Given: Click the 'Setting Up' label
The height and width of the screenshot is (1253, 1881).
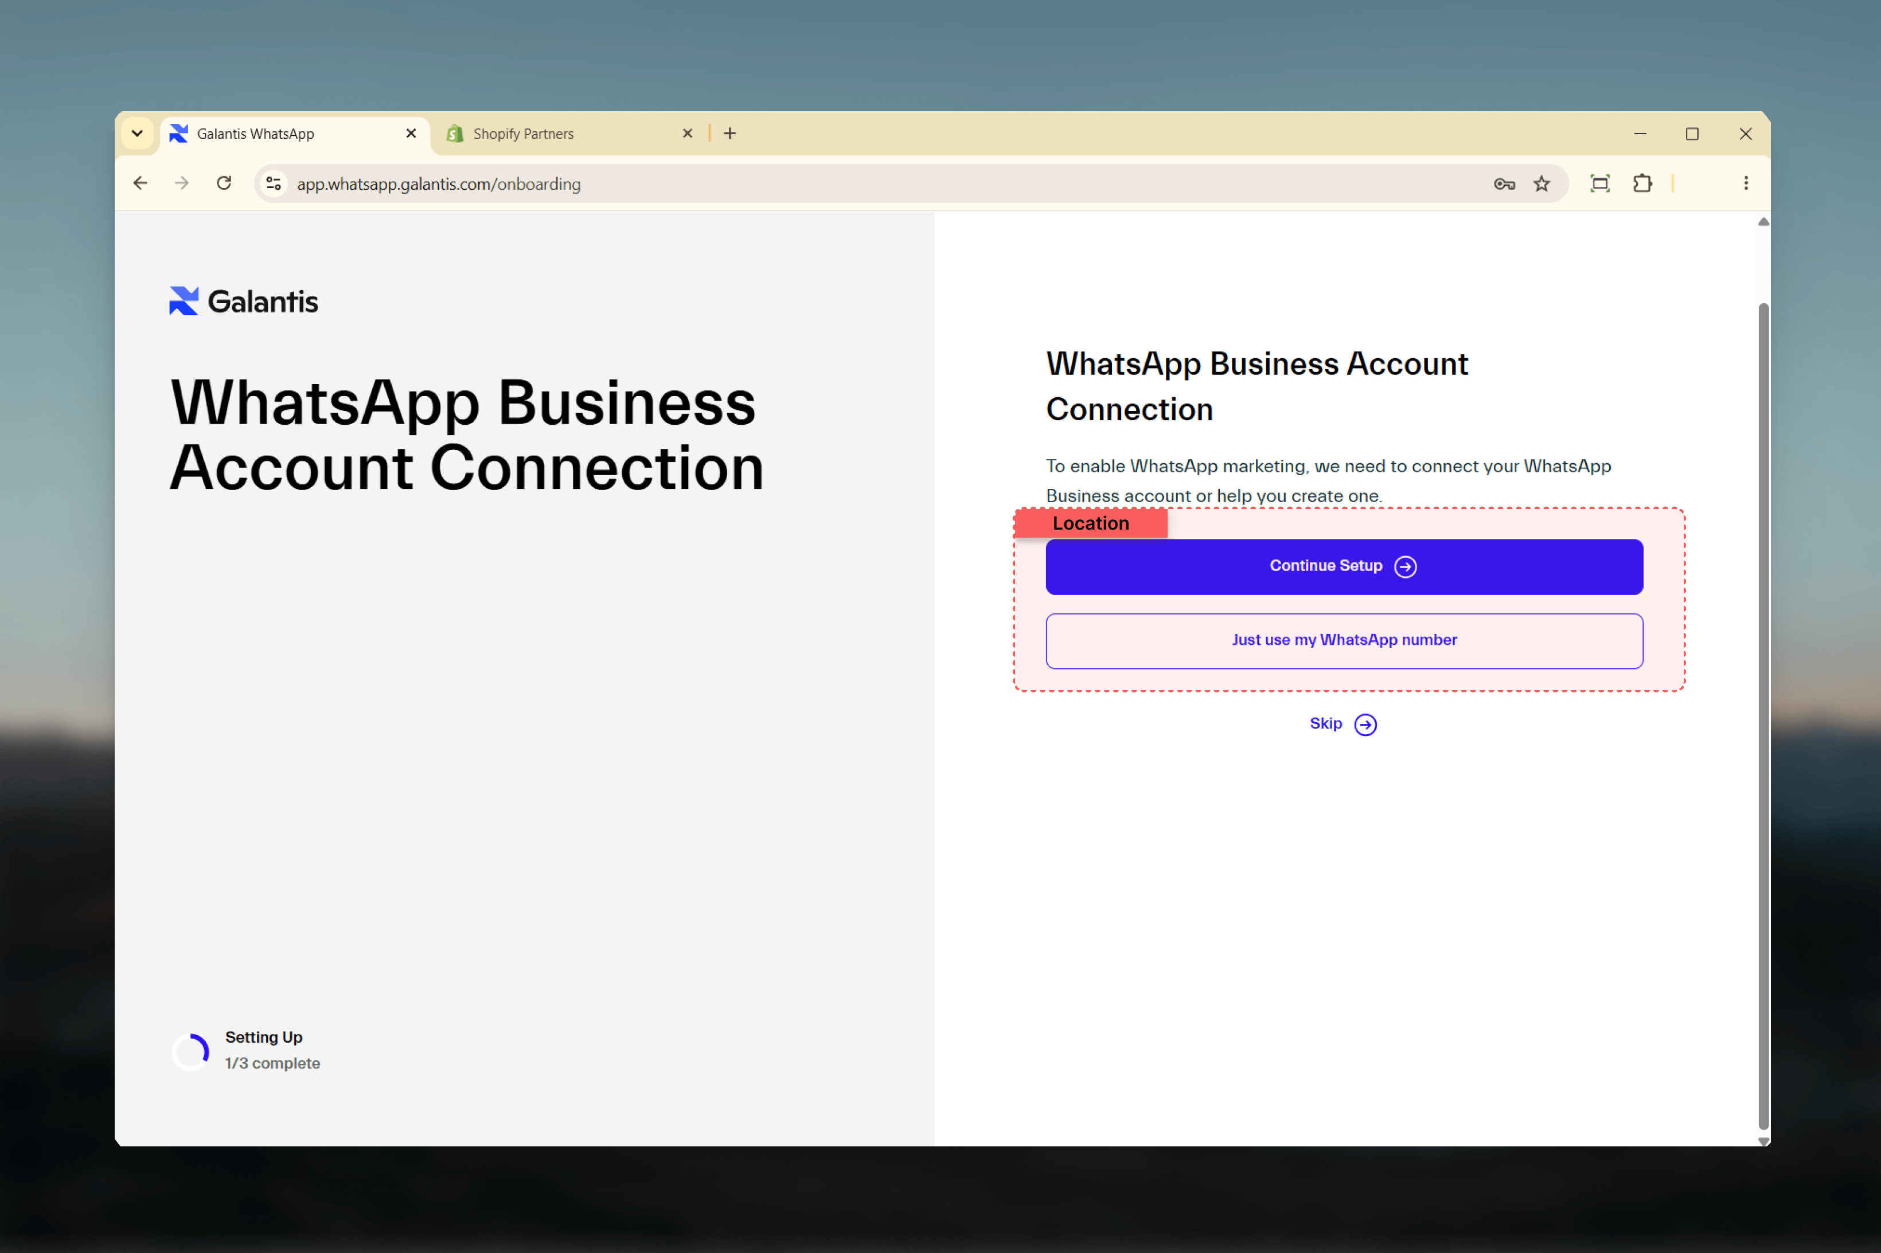Looking at the screenshot, I should pos(264,1037).
